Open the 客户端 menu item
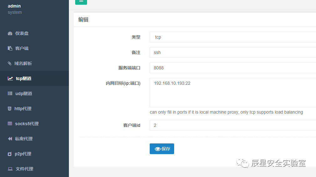Screen dimensions: 316x177 [34, 48]
